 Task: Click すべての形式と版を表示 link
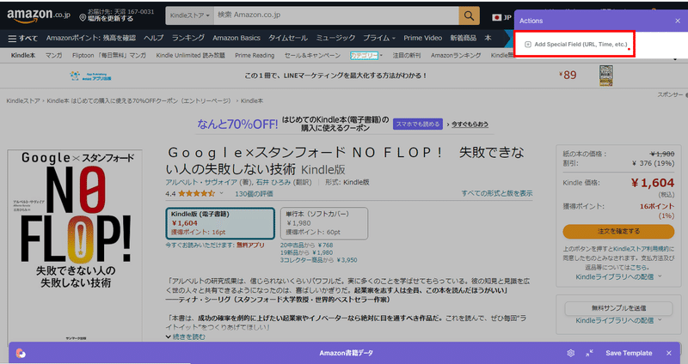pyautogui.click(x=497, y=193)
